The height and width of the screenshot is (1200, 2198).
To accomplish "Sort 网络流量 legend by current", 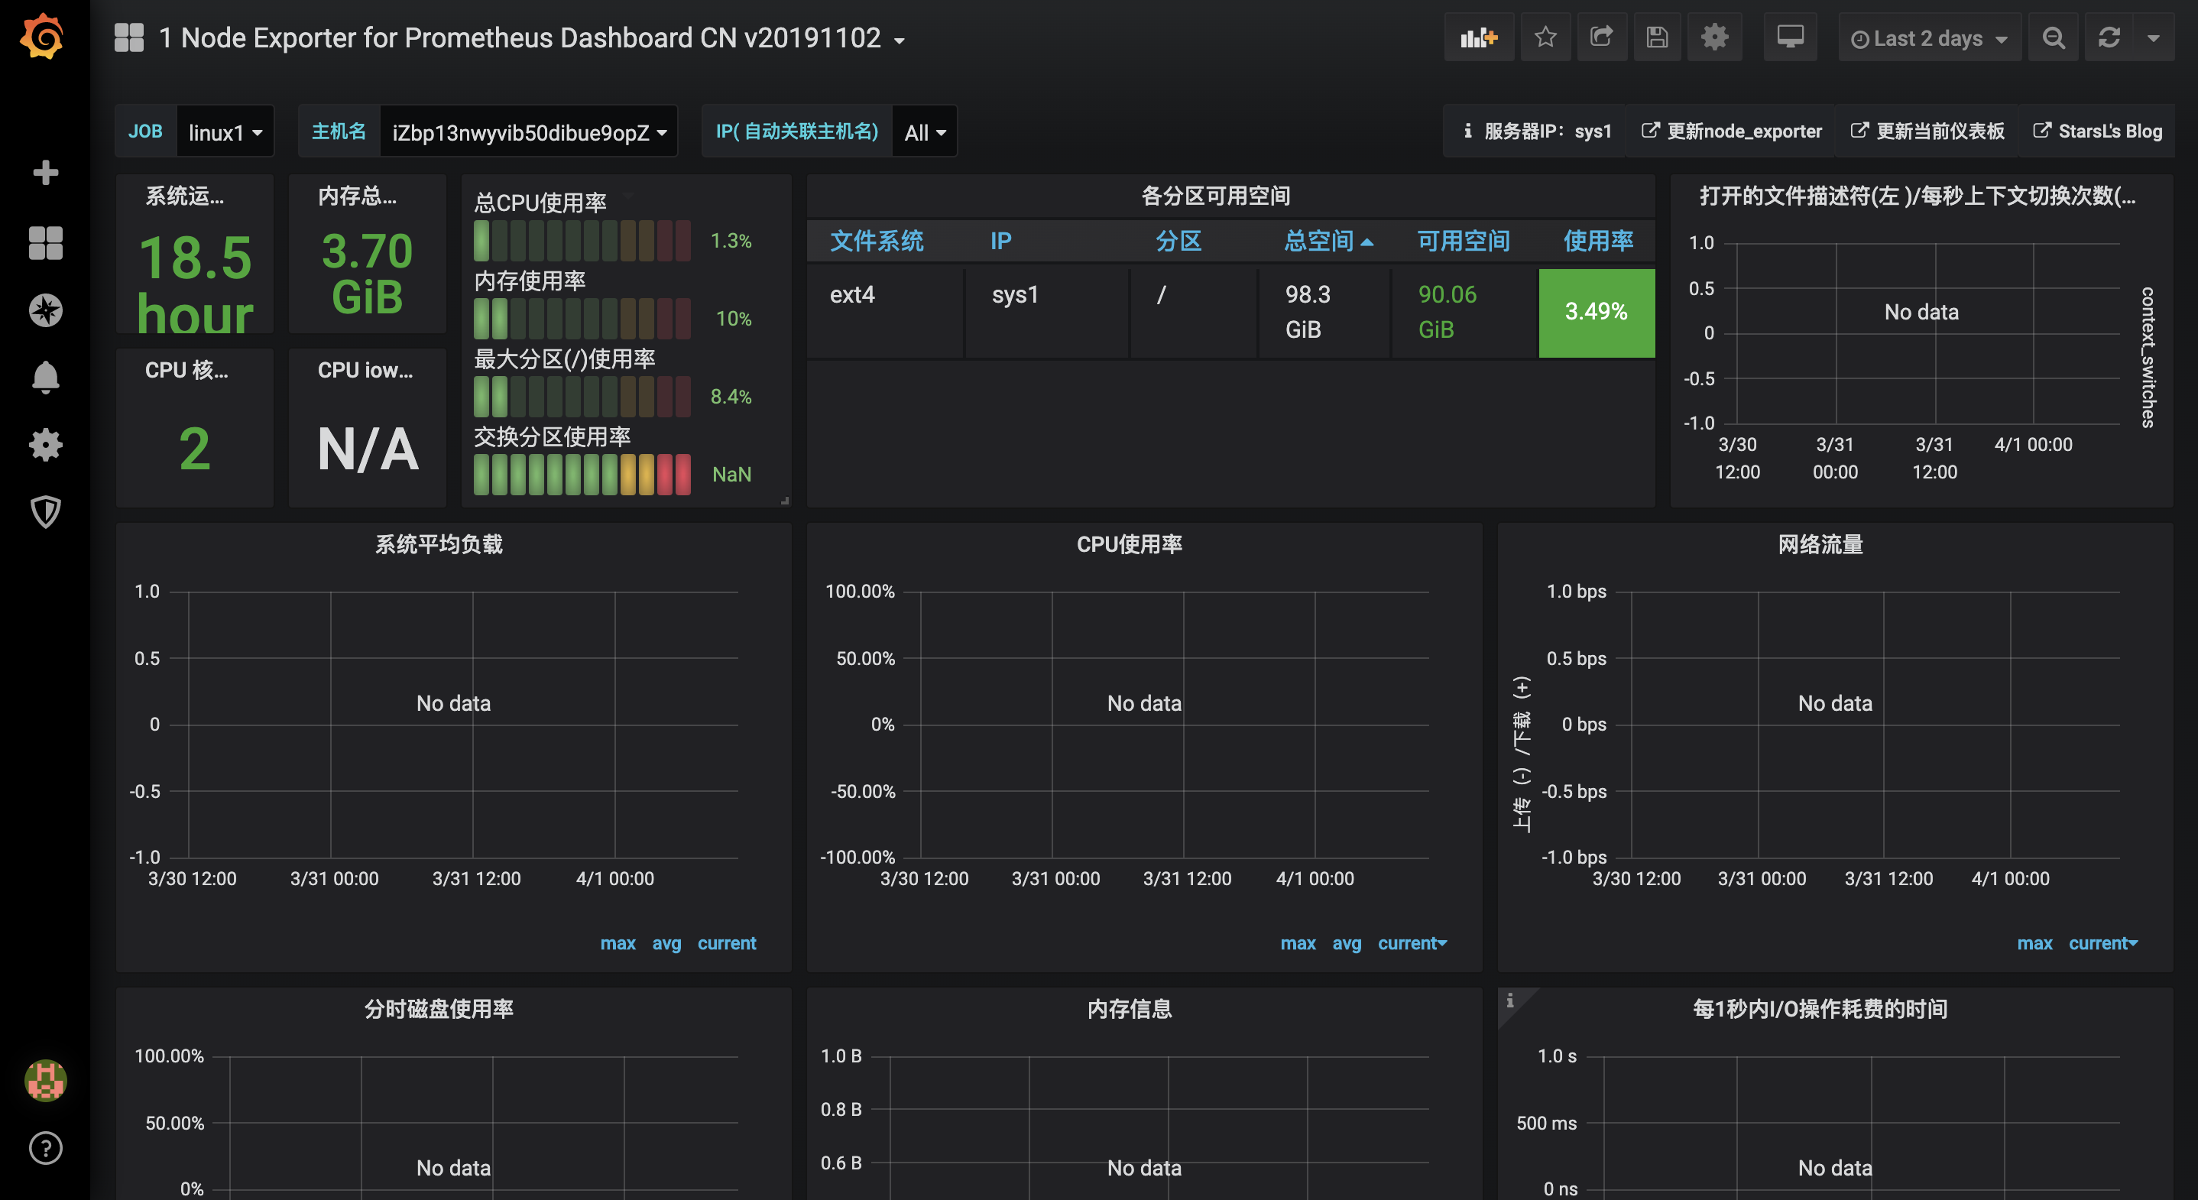I will pyautogui.click(x=2102, y=943).
